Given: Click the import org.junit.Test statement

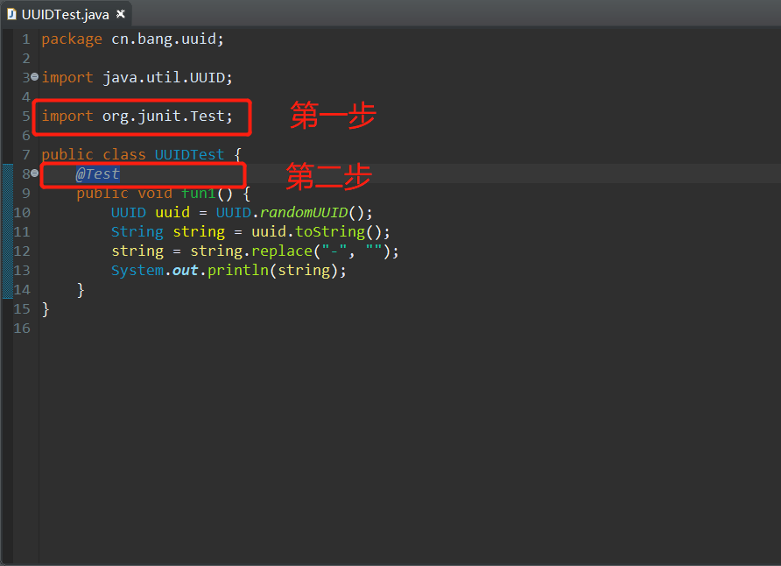Looking at the screenshot, I should point(136,116).
